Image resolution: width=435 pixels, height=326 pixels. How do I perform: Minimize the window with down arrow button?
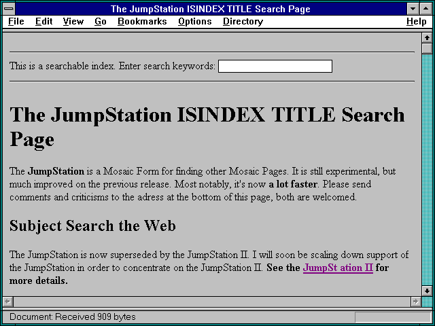pyautogui.click(x=413, y=9)
